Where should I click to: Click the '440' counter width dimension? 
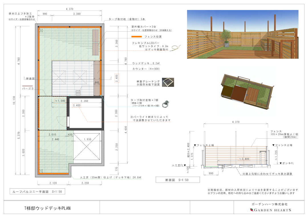pyautogui.click(x=97, y=82)
